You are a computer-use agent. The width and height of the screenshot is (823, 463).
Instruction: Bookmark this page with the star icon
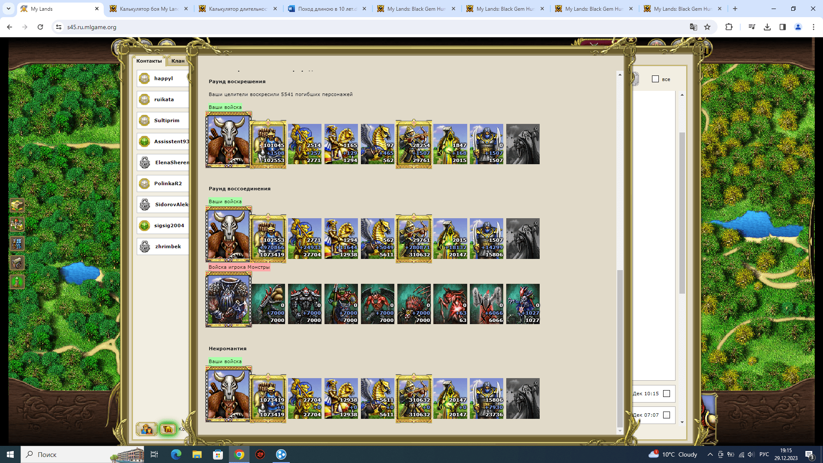tap(707, 27)
